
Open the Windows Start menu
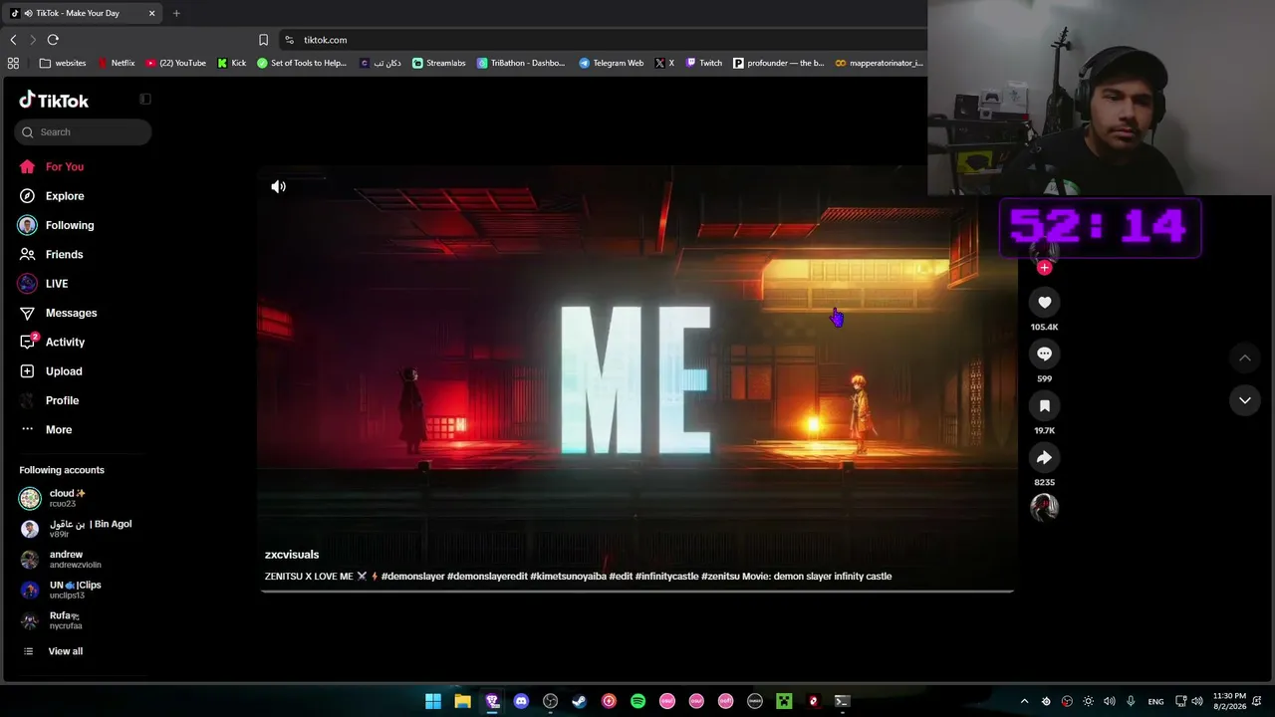tap(433, 701)
